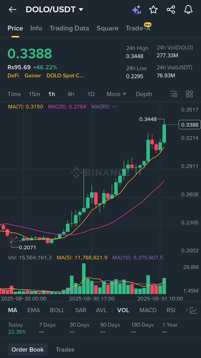This screenshot has width=201, height=358.
Task: Tap the DeFi tag link
Action: [x=13, y=75]
